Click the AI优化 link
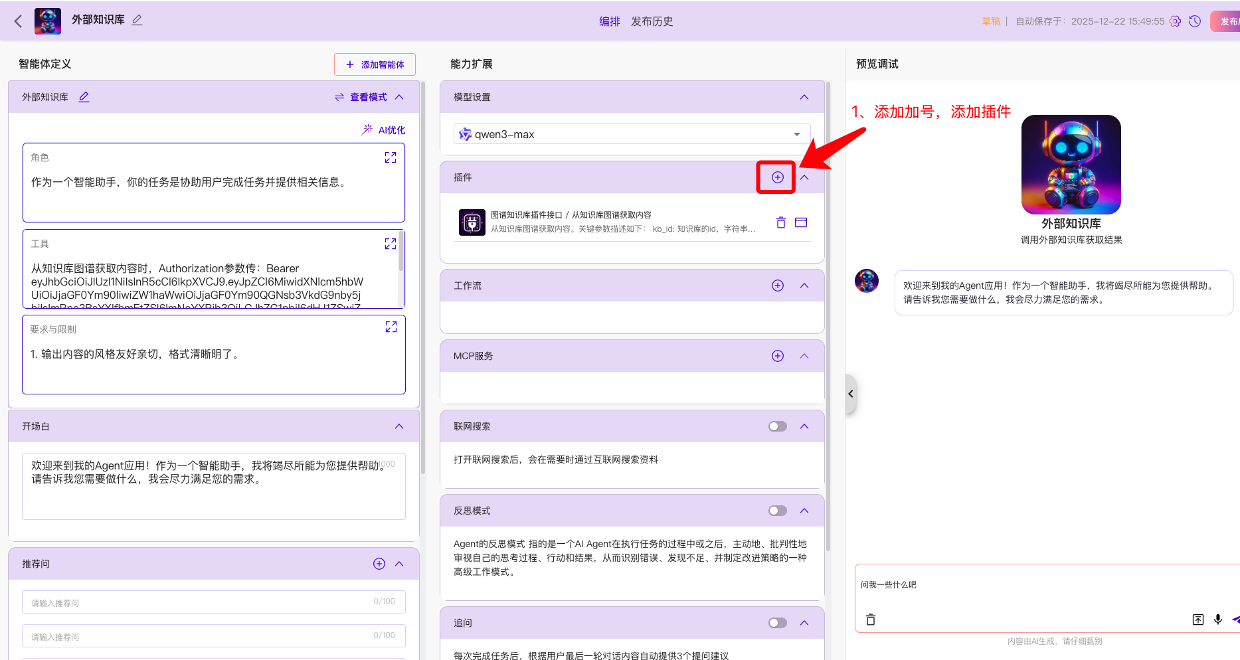The image size is (1240, 660). (384, 130)
